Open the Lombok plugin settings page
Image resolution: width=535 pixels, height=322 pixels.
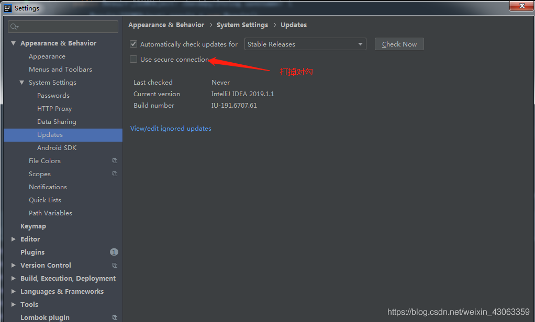coord(45,318)
